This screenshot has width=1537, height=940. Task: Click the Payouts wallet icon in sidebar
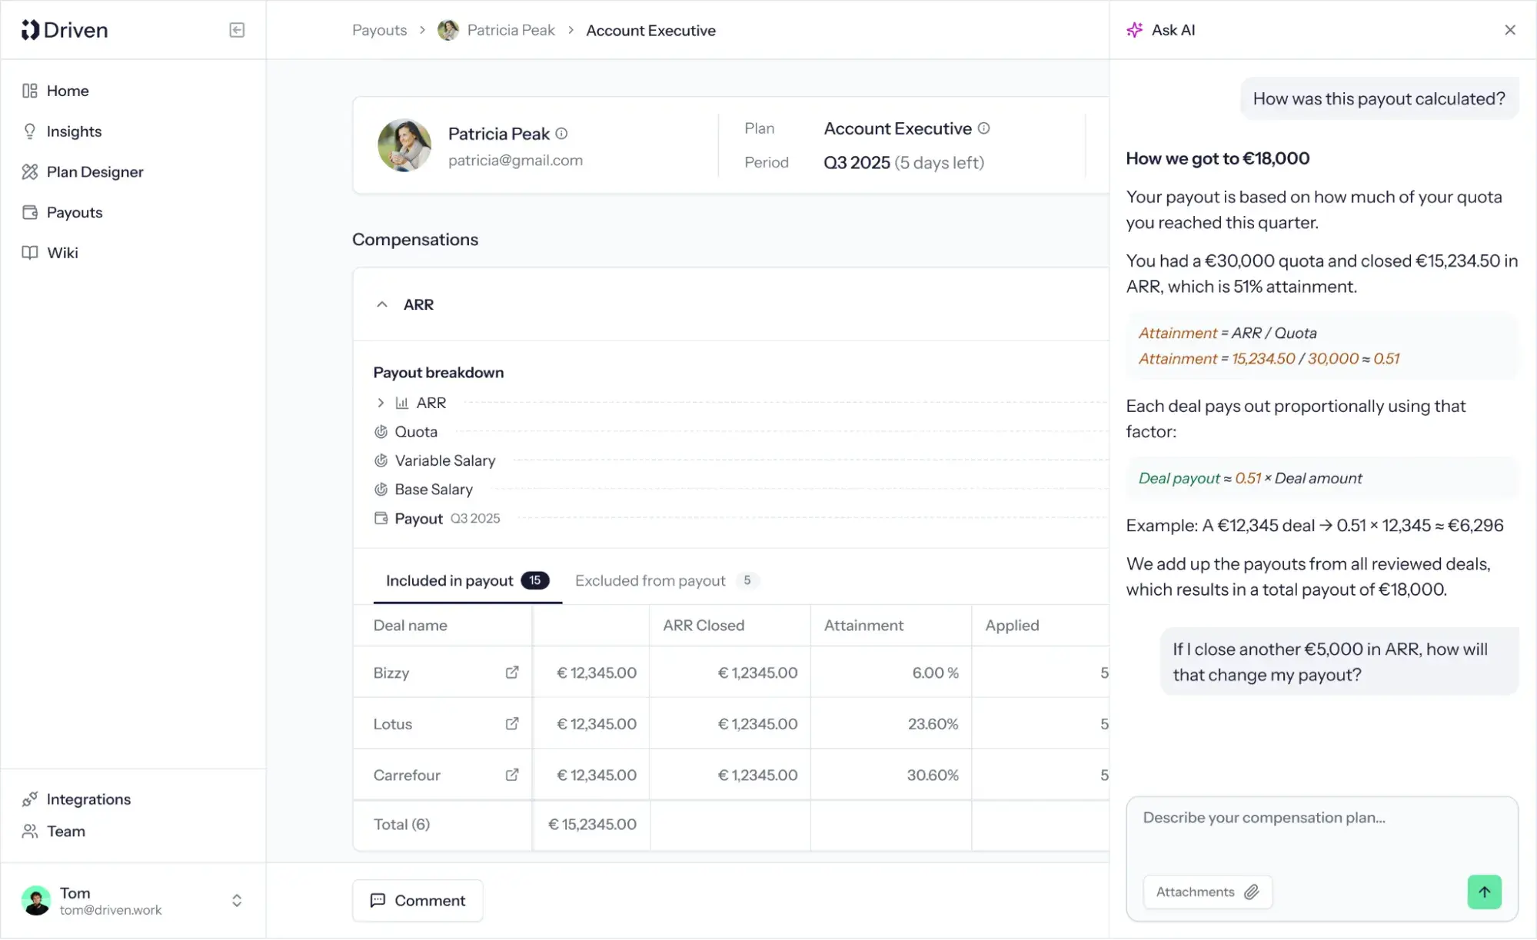coord(30,212)
